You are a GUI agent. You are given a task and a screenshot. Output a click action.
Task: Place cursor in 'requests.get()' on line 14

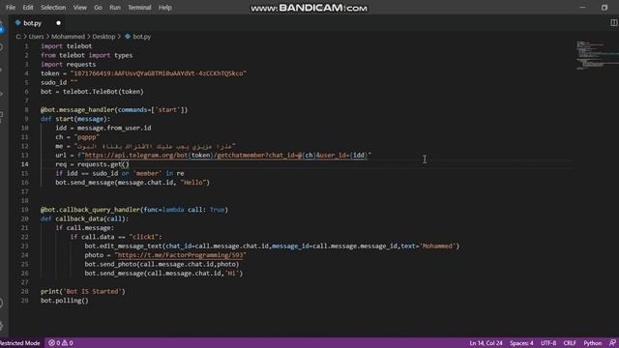pyautogui.click(x=103, y=164)
